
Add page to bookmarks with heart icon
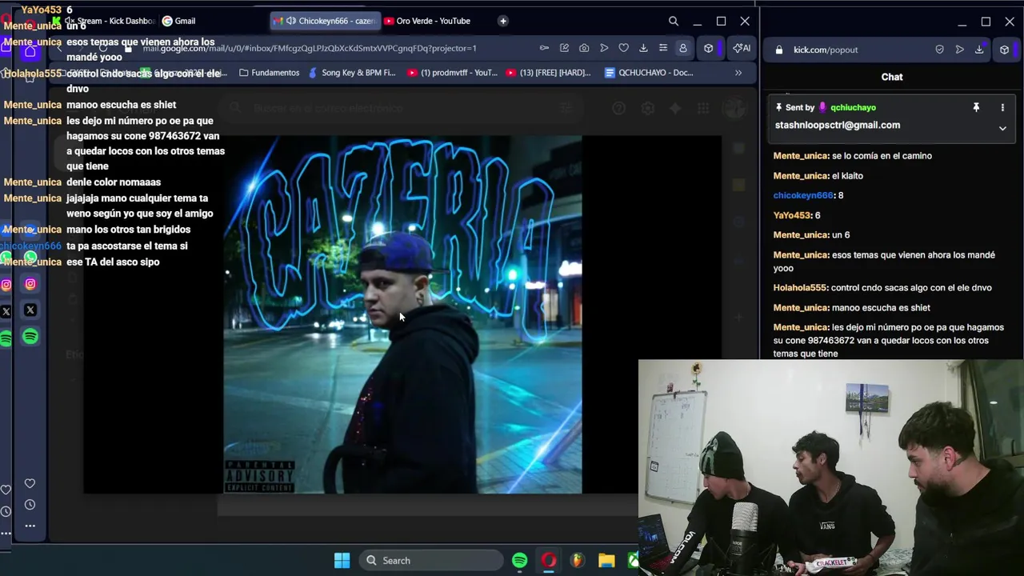tap(624, 48)
